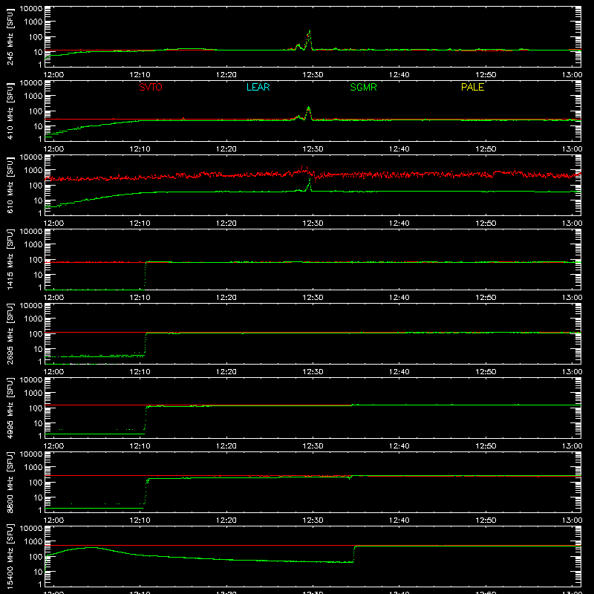Click the 10 tick label of 4995 MHz plot
594x594 pixels.
[x=38, y=423]
